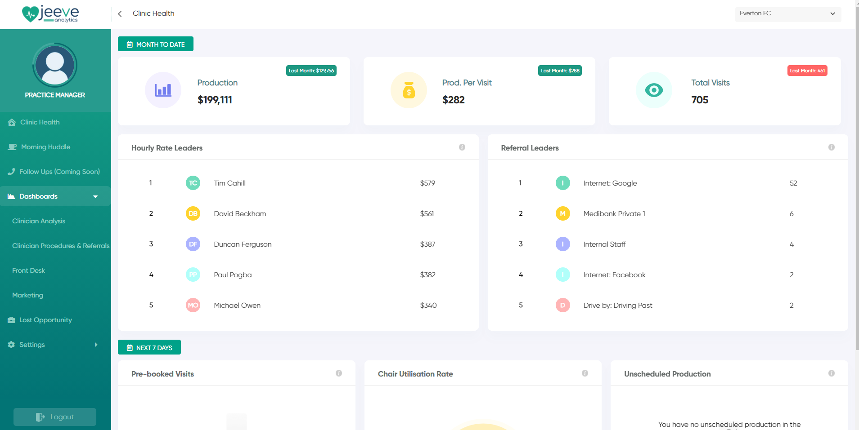
Task: Click the Production value $199,111
Action: (215, 100)
